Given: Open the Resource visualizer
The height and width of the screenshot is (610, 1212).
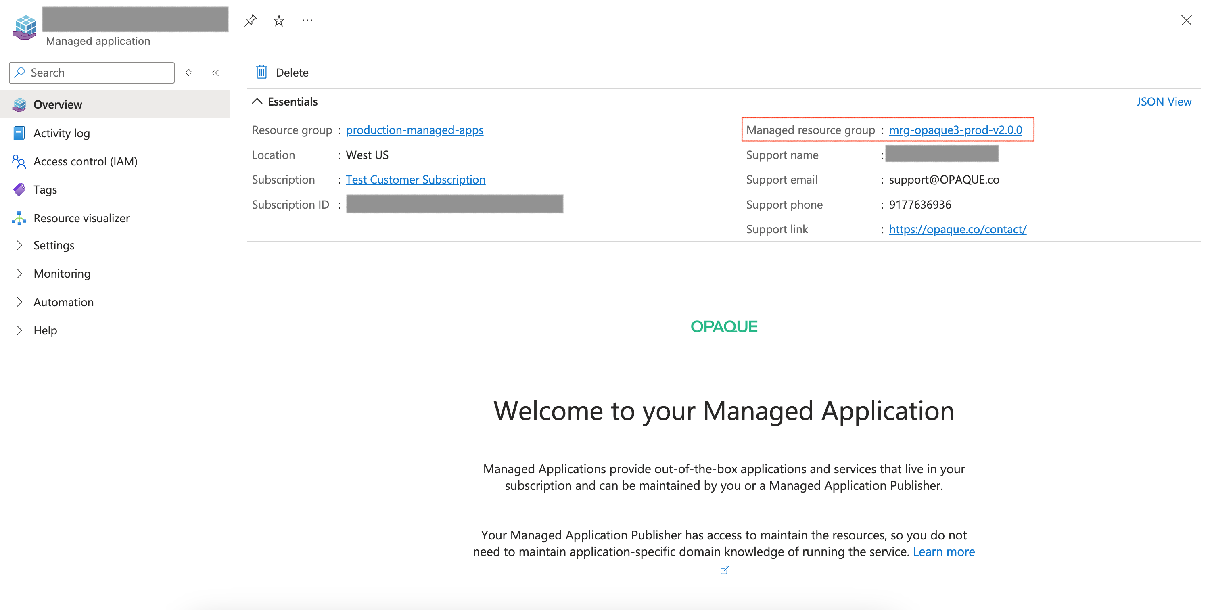Looking at the screenshot, I should tap(81, 218).
